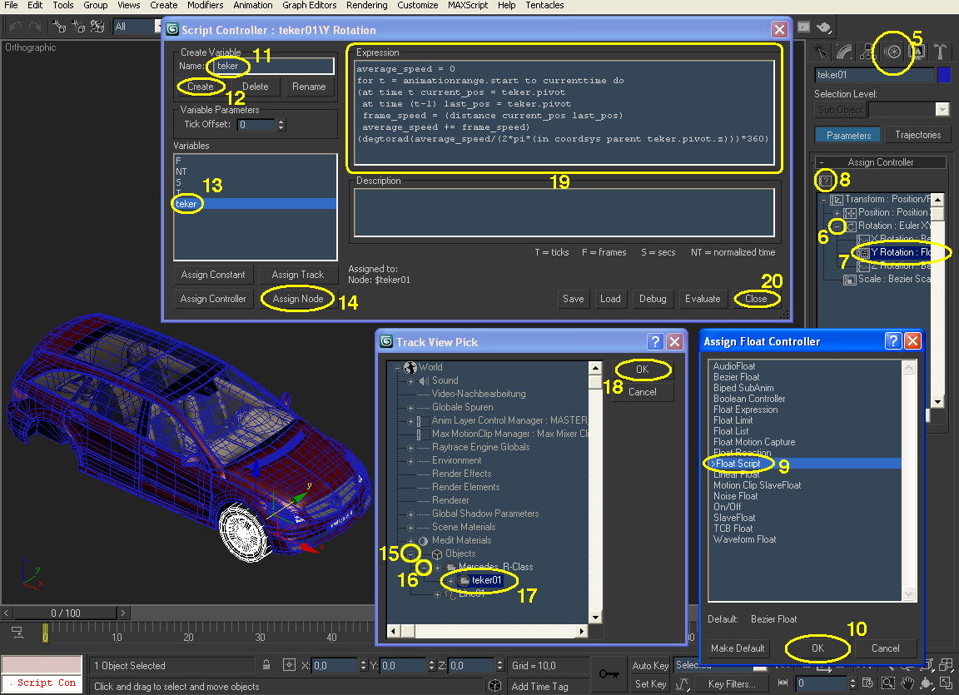Screen dimensions: 959x695
Task: Toggle Set Key mode button
Action: [650, 684]
